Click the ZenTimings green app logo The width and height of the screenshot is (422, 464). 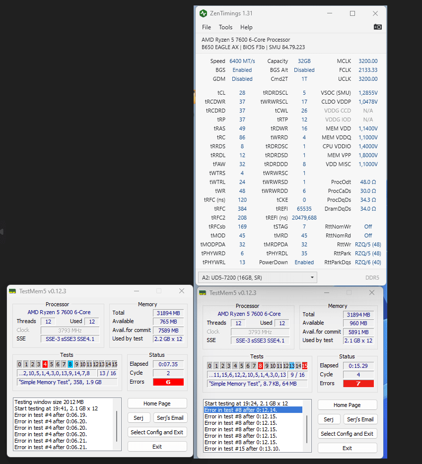(x=203, y=13)
